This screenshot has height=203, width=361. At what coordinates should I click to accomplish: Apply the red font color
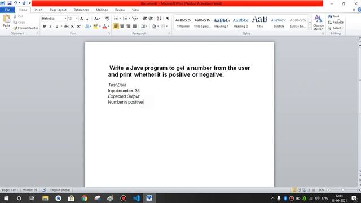105,27
